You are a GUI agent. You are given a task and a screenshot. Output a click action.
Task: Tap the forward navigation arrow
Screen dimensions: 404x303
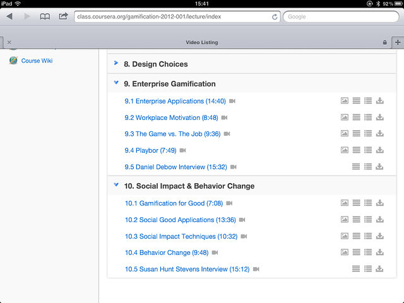pyautogui.click(x=27, y=16)
